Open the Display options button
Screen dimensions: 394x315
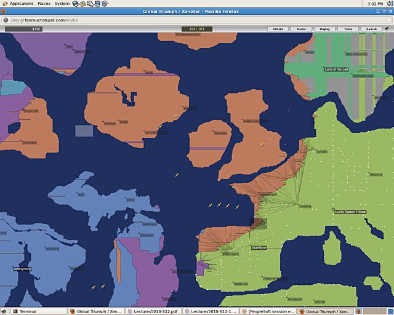click(324, 29)
